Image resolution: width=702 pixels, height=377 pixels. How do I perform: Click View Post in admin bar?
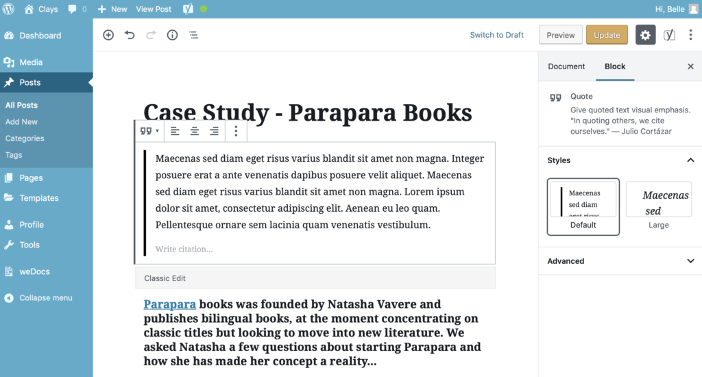[154, 9]
